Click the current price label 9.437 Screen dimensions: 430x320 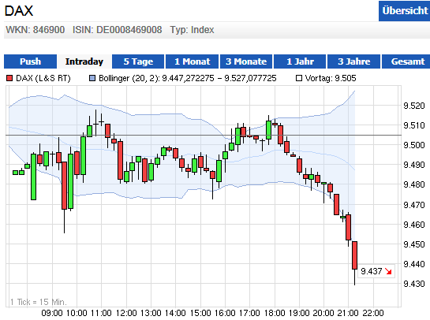click(372, 271)
